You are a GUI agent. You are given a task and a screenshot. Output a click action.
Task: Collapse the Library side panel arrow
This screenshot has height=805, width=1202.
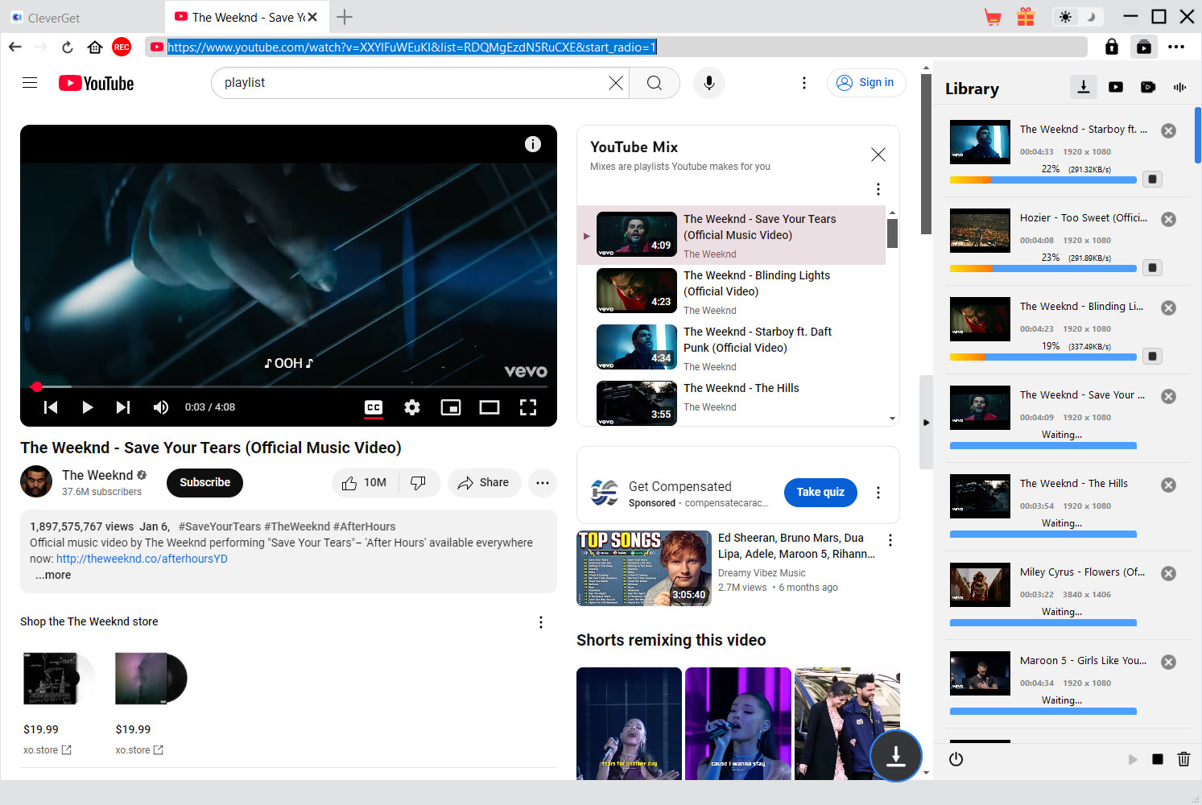coord(926,422)
